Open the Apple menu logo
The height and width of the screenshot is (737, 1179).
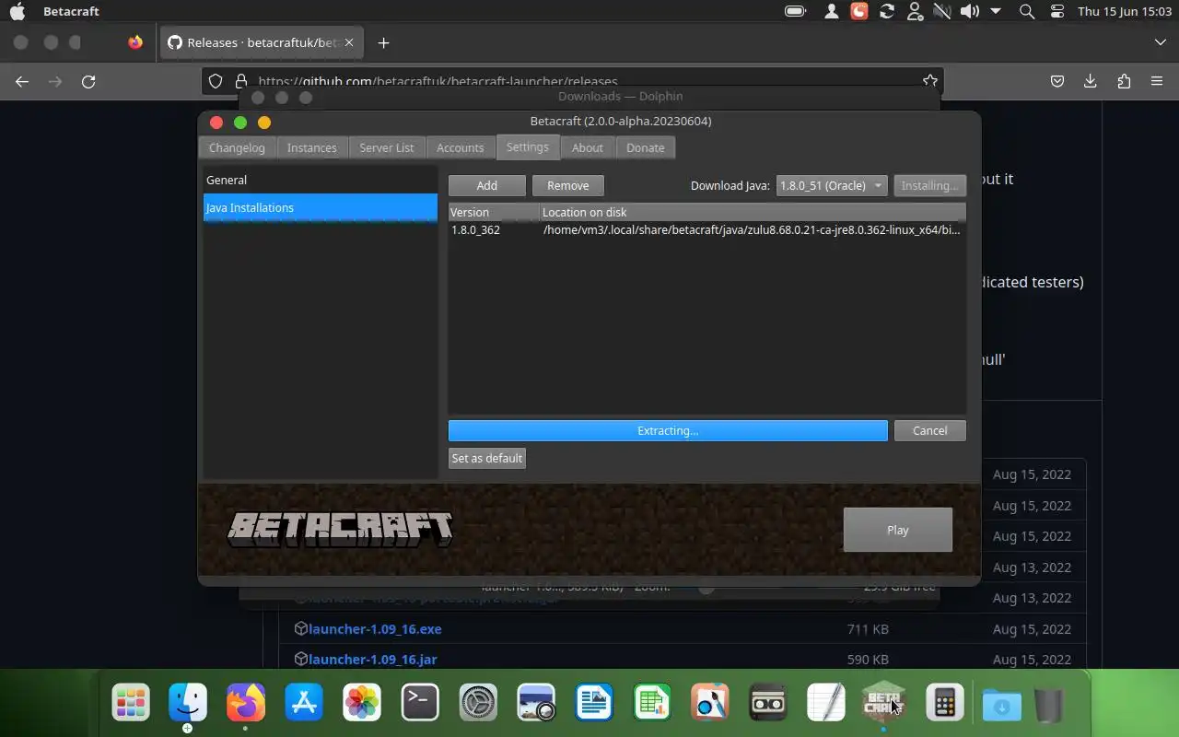(17, 11)
